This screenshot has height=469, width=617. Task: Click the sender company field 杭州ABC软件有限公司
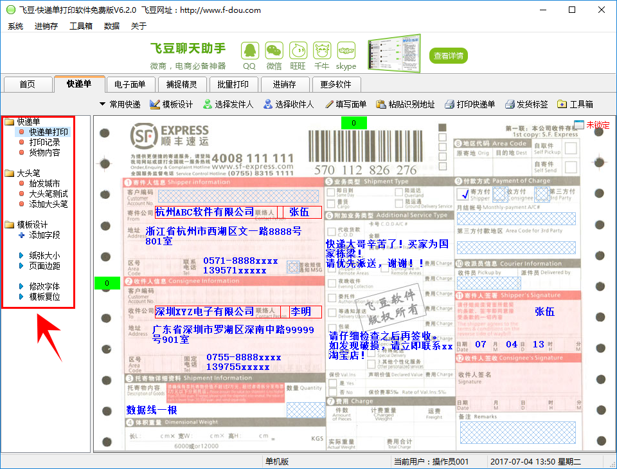pos(204,212)
